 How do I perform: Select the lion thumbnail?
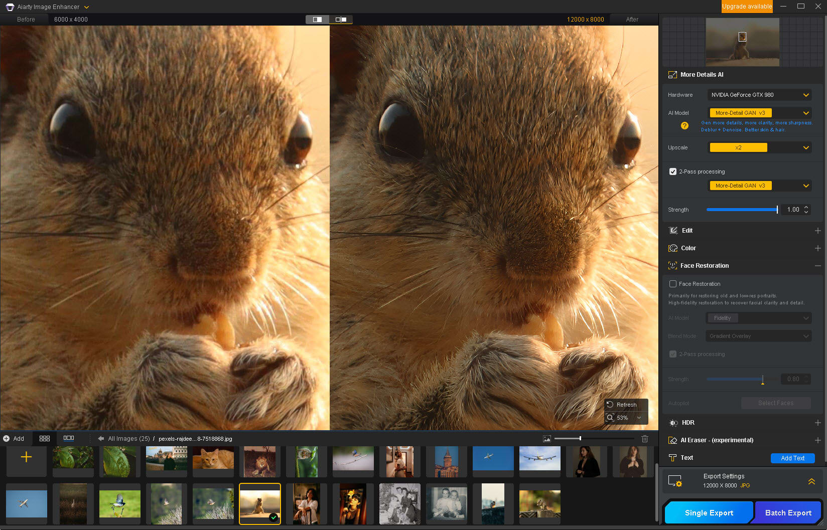click(x=259, y=461)
